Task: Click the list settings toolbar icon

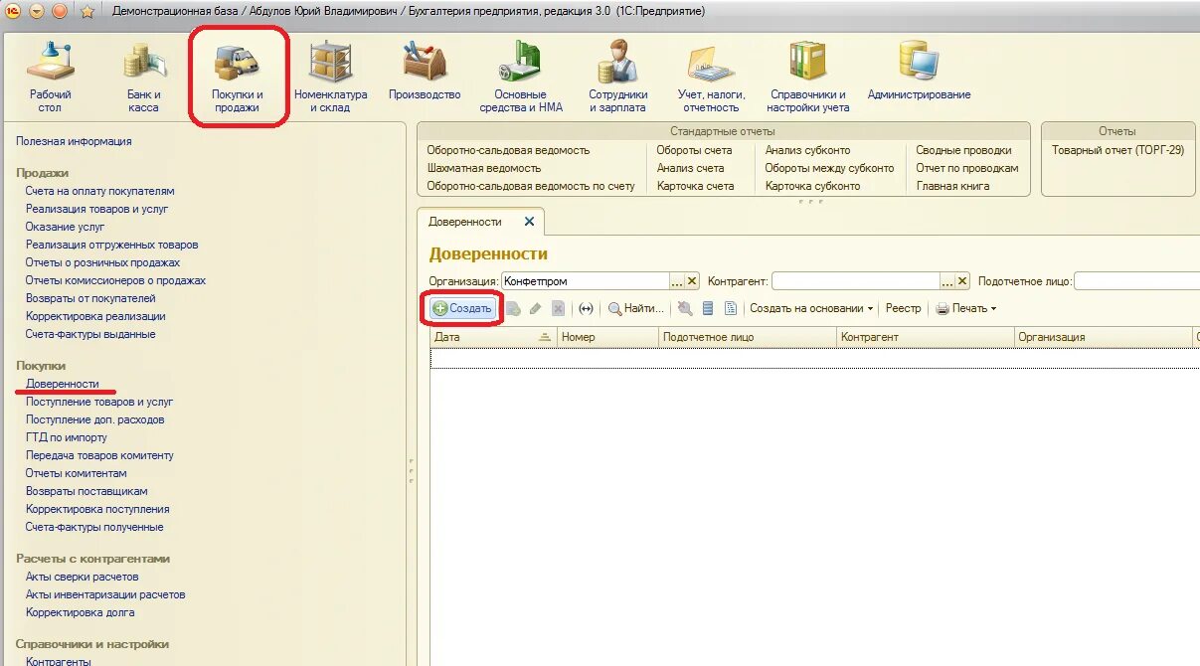Action: [708, 309]
